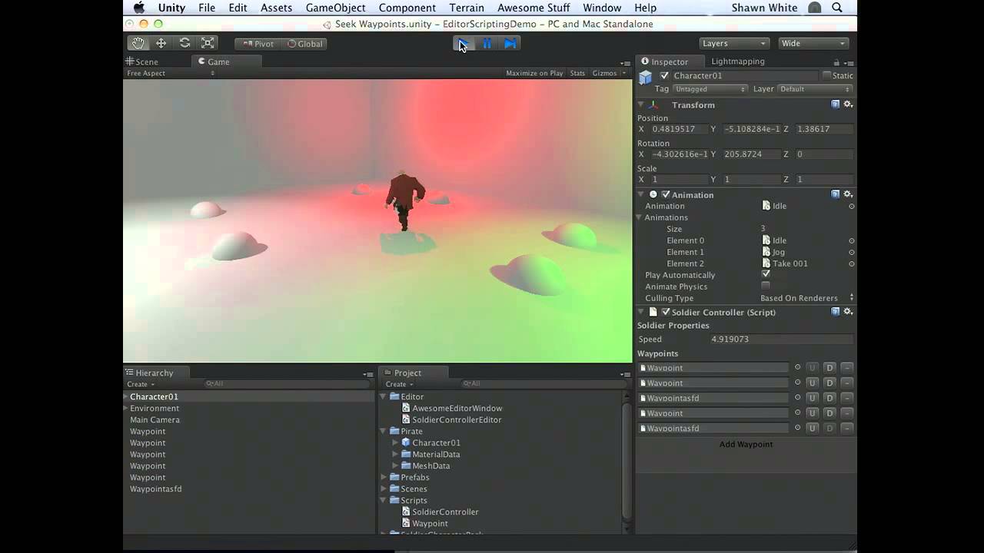Viewport: 984px width, 553px height.
Task: Open the Project panel options menu
Action: (x=625, y=374)
